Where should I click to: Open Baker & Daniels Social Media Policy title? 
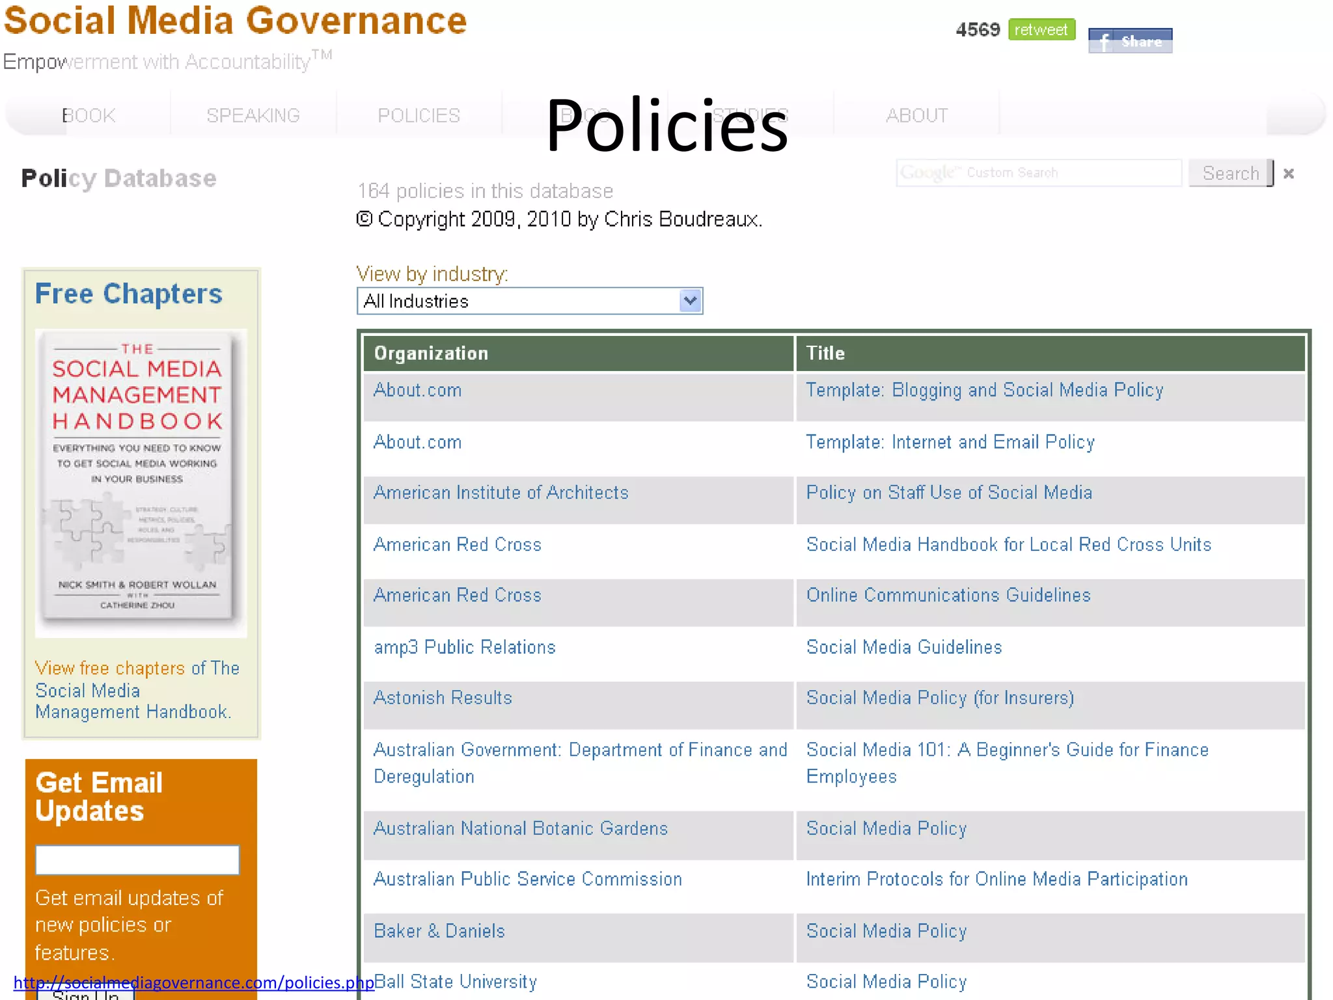pyautogui.click(x=886, y=931)
